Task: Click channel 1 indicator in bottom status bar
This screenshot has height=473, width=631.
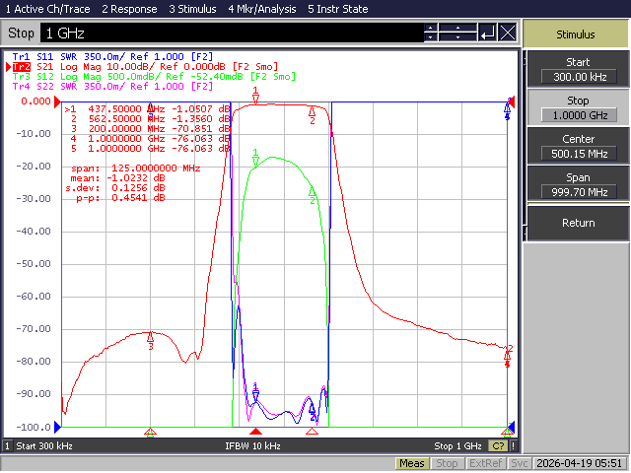Action: coord(7,445)
